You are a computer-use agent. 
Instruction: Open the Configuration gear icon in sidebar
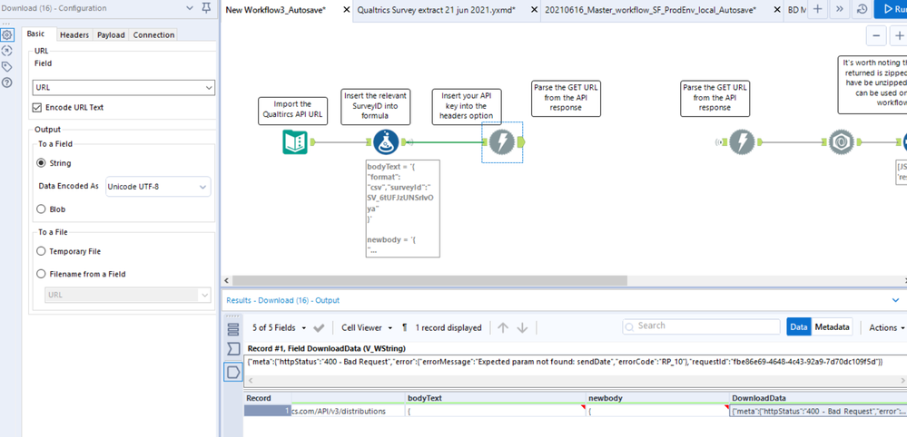coord(7,34)
